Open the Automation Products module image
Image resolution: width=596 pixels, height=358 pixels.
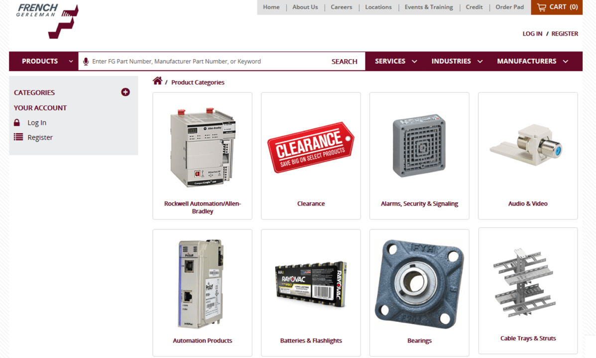point(202,283)
